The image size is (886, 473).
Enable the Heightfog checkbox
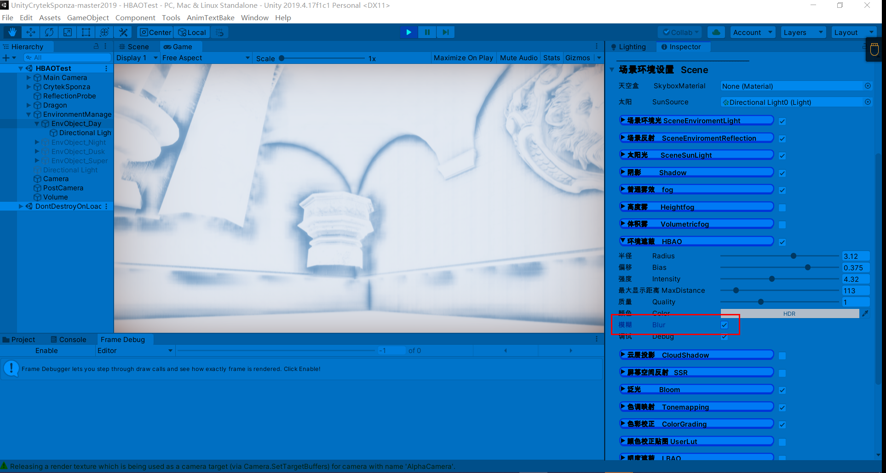pos(782,208)
